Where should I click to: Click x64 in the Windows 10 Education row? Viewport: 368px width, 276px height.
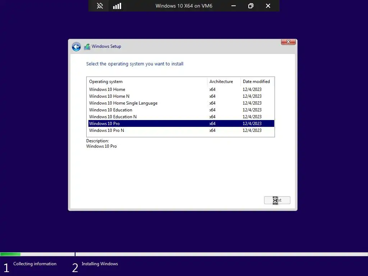(x=212, y=110)
